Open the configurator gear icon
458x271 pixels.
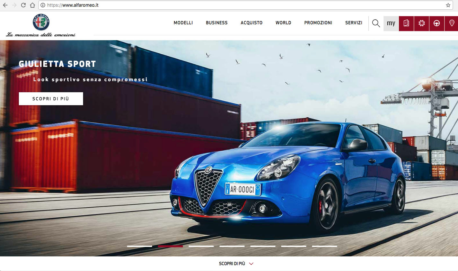pyautogui.click(x=421, y=23)
